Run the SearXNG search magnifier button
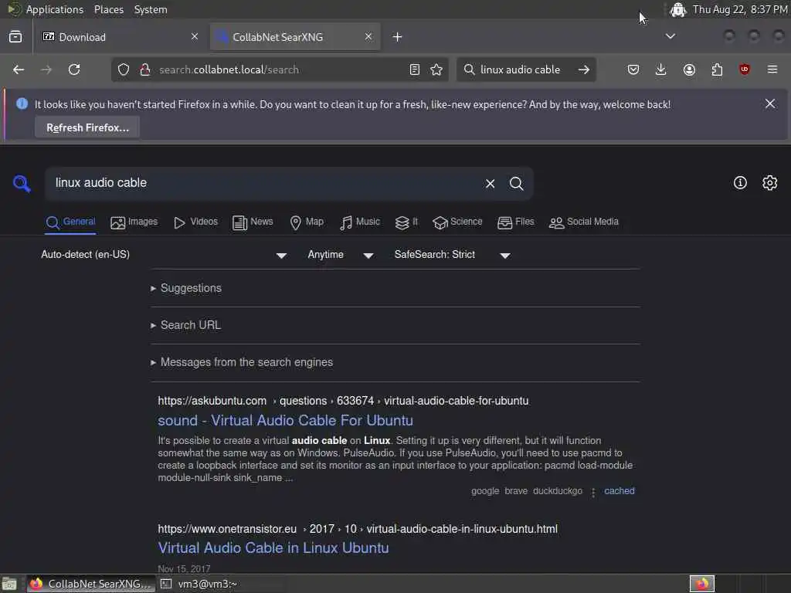791x593 pixels. [516, 184]
